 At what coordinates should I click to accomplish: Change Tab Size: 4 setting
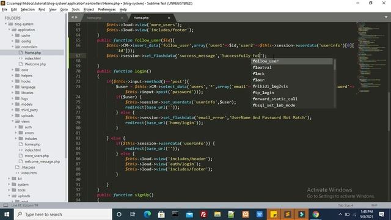pyautogui.click(x=346, y=205)
